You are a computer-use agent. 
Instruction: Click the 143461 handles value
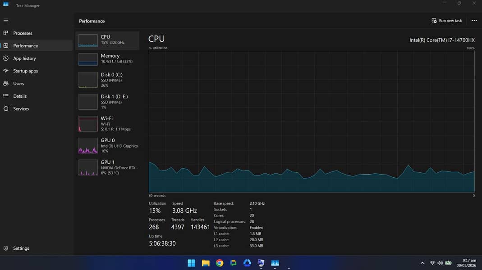tap(200, 227)
